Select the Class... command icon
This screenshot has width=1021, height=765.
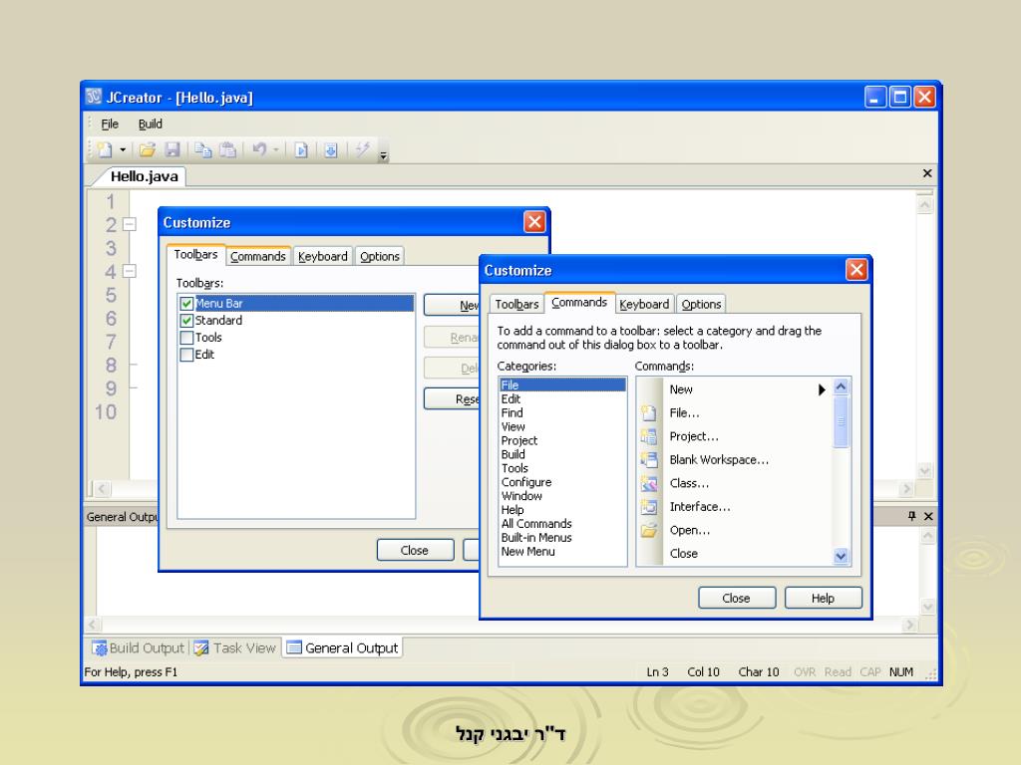[x=648, y=483]
